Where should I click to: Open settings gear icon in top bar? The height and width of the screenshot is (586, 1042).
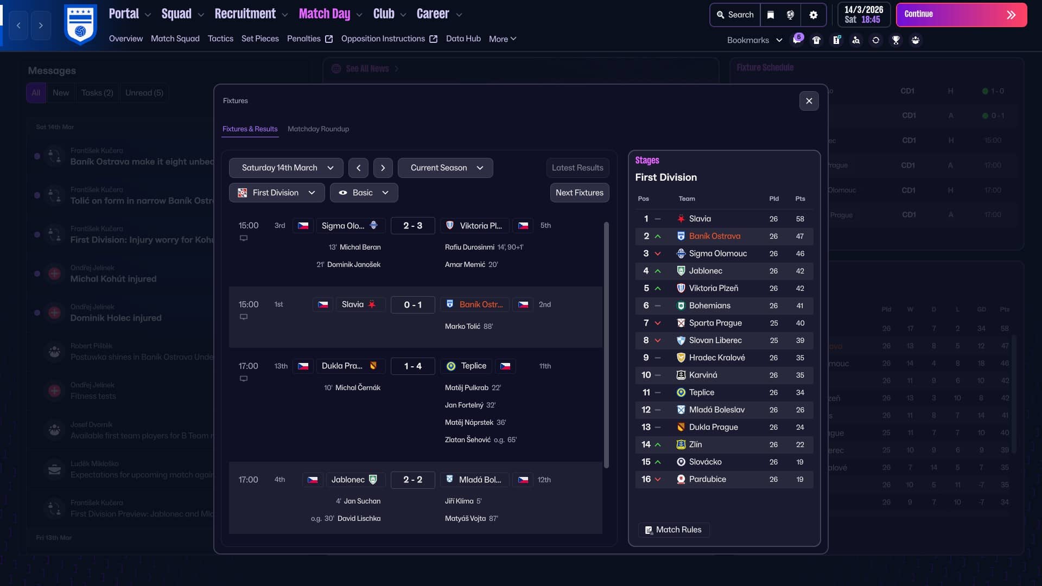pos(813,15)
